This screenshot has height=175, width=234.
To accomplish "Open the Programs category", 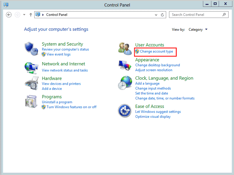I will [x=52, y=97].
